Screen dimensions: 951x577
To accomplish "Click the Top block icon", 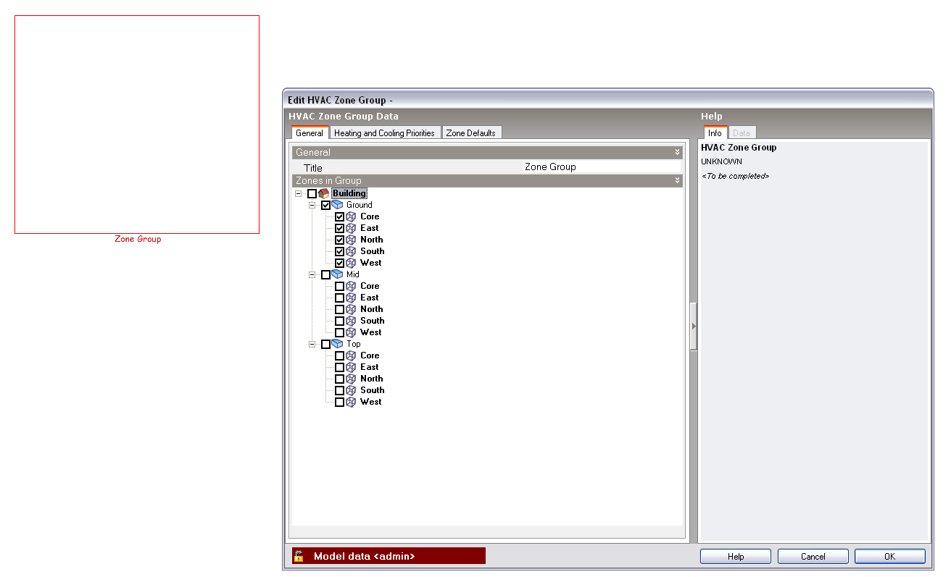I will point(337,344).
